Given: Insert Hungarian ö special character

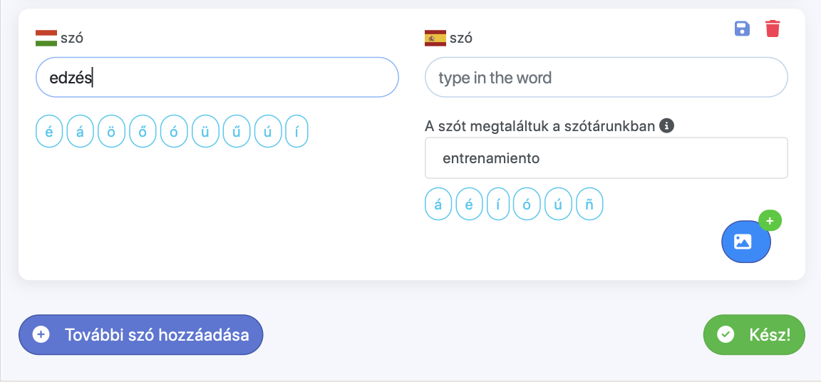Looking at the screenshot, I should pyautogui.click(x=111, y=133).
